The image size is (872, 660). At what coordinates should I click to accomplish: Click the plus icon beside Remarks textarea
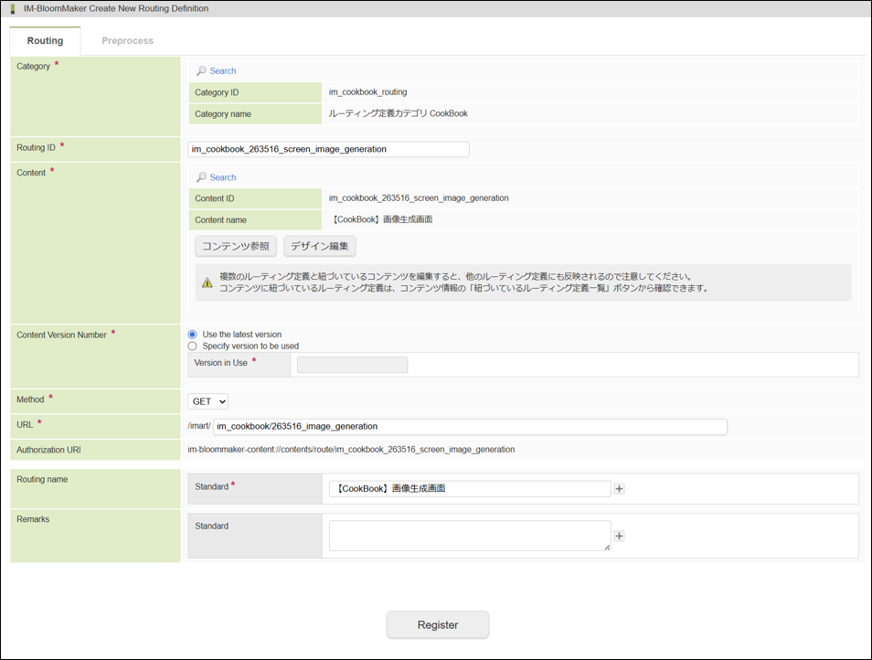click(619, 536)
